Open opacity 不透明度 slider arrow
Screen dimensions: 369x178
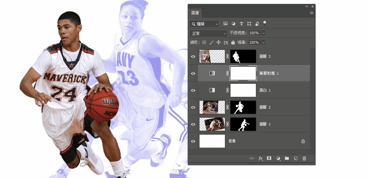[263, 33]
